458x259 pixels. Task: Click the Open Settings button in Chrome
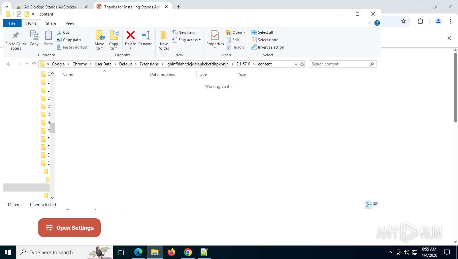point(69,228)
